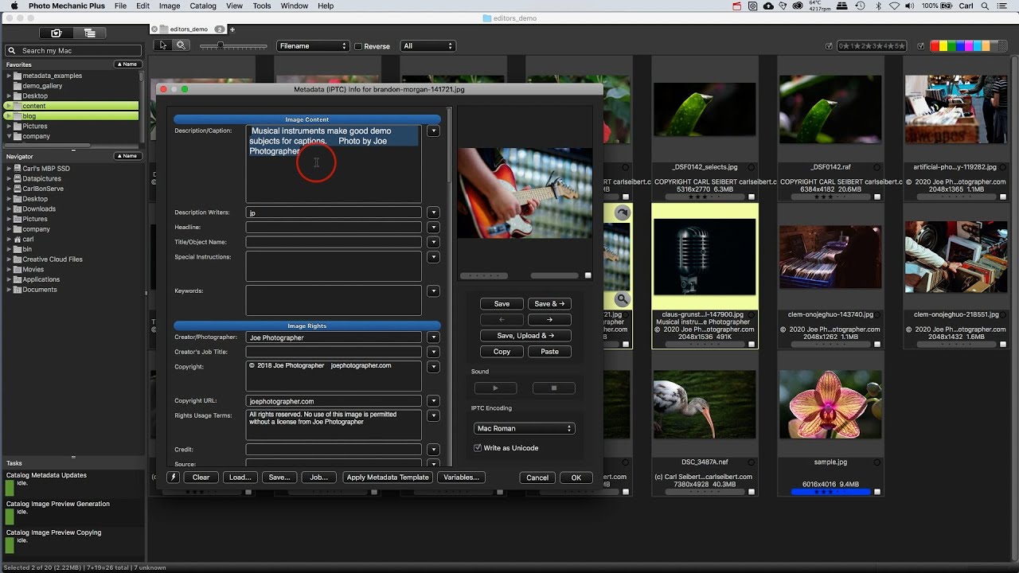Open the Filename sort dropdown
The height and width of the screenshot is (573, 1019).
(313, 46)
